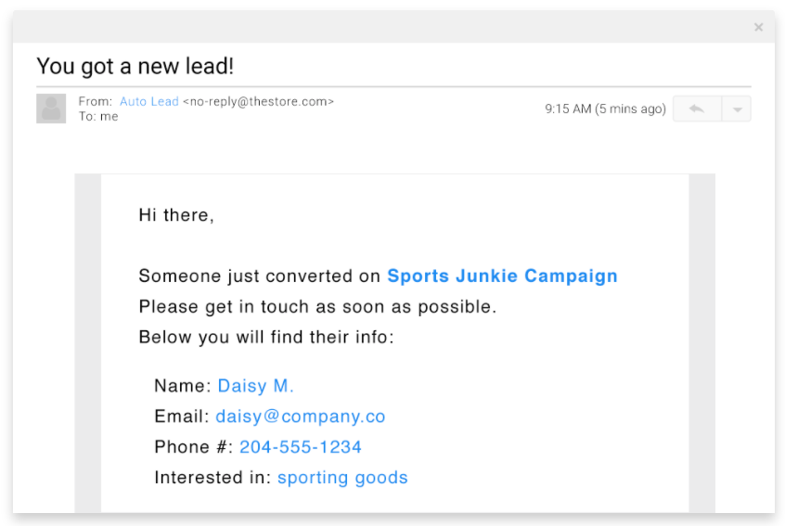
Task: Select the "You got a new lead!" subject
Action: (135, 66)
